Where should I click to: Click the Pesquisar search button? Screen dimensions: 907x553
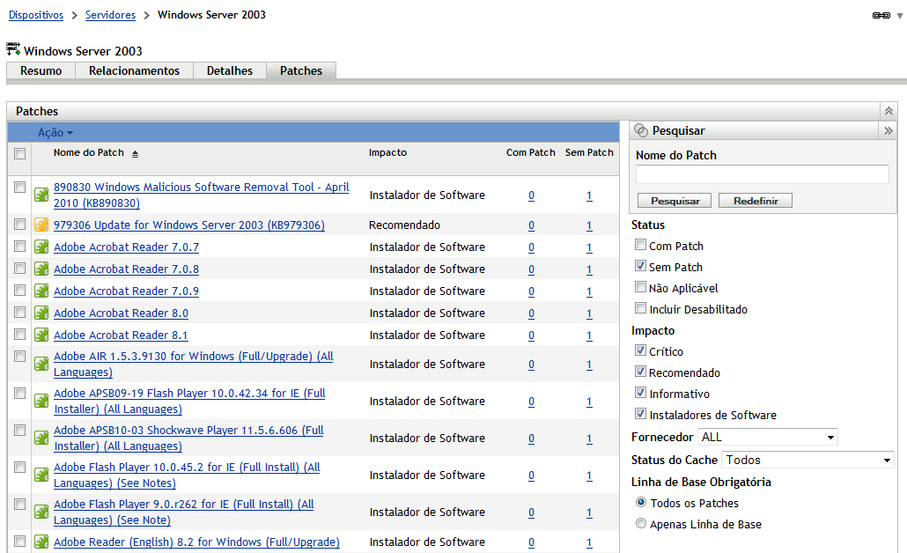(x=674, y=200)
